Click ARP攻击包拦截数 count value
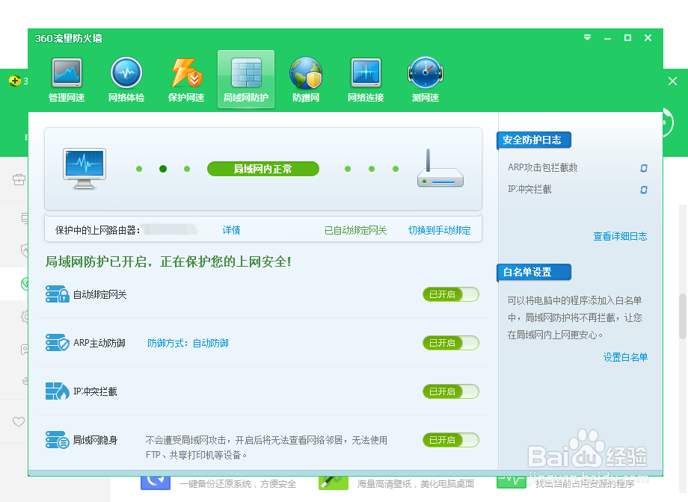 [644, 168]
